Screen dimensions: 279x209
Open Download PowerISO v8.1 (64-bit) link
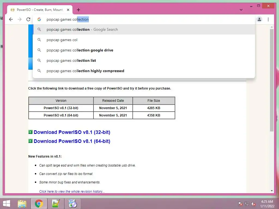click(72, 141)
